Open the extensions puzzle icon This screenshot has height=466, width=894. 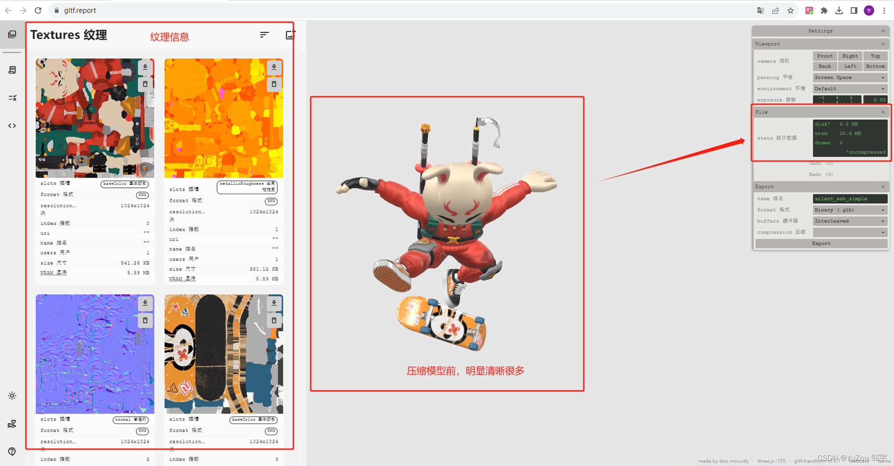coord(824,10)
